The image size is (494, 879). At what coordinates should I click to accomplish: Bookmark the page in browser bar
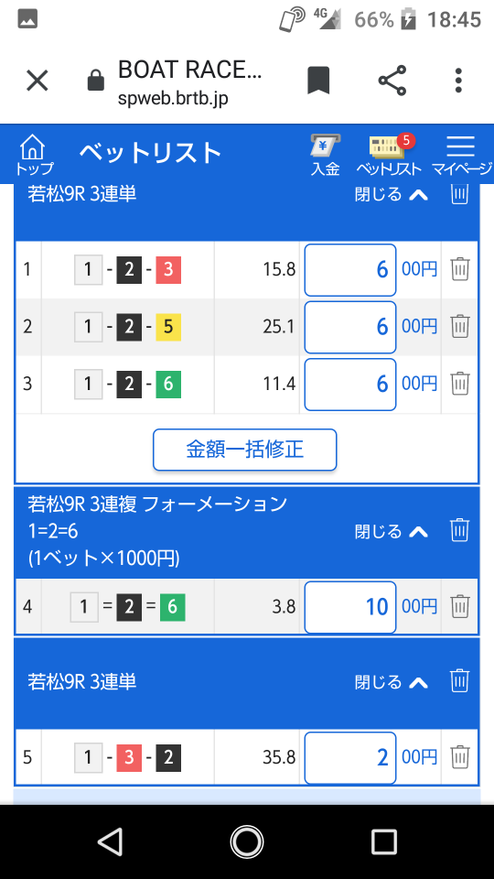318,81
